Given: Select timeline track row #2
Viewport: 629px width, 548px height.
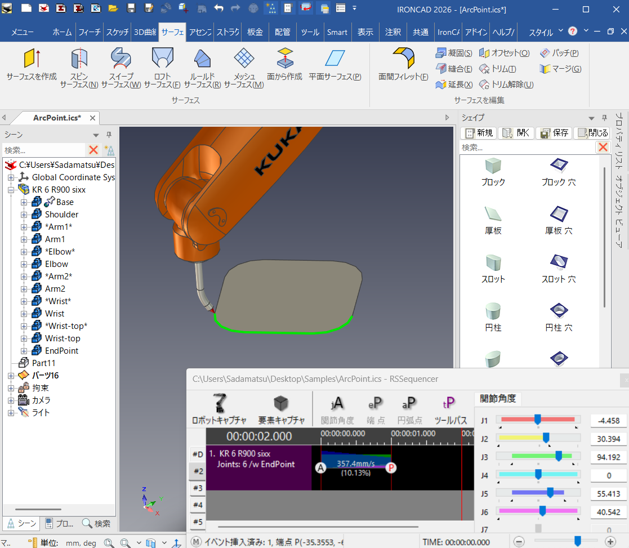Looking at the screenshot, I should pyautogui.click(x=198, y=471).
